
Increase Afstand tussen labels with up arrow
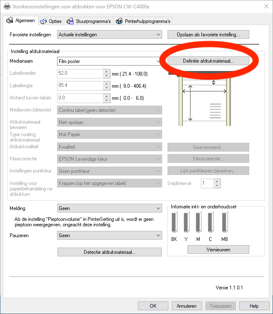click(107, 96)
